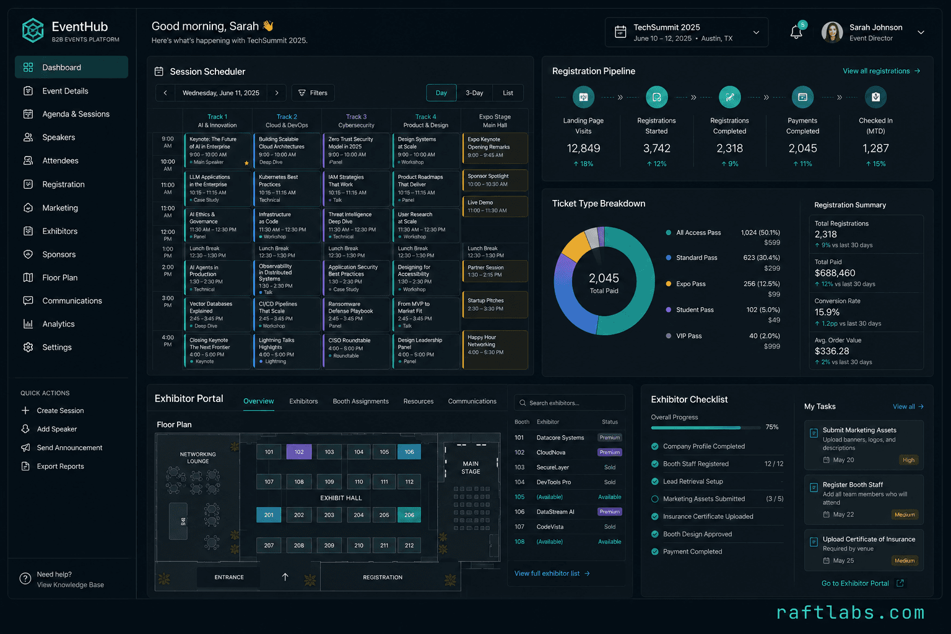
Task: Click the All Access Pass legend dot
Action: pyautogui.click(x=669, y=233)
